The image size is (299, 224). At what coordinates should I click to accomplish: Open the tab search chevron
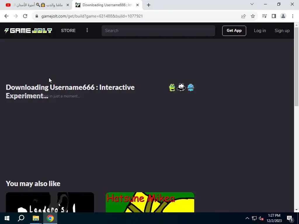(x=252, y=4)
